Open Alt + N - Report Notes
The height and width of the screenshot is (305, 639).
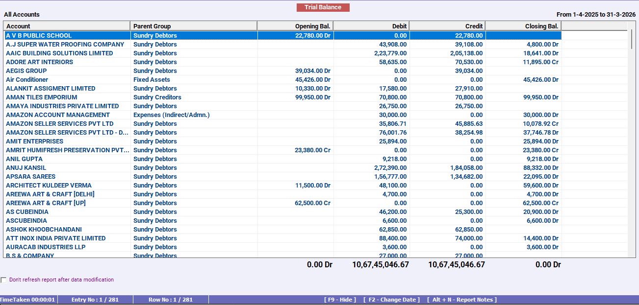(463, 299)
